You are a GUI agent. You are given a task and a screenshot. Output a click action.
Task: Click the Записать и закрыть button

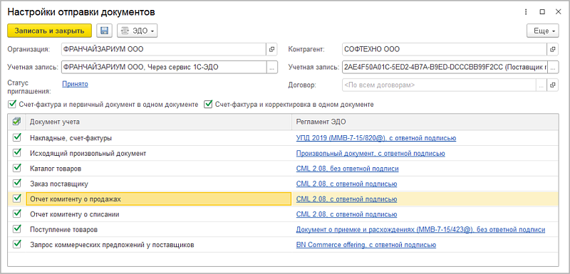pyautogui.click(x=49, y=31)
